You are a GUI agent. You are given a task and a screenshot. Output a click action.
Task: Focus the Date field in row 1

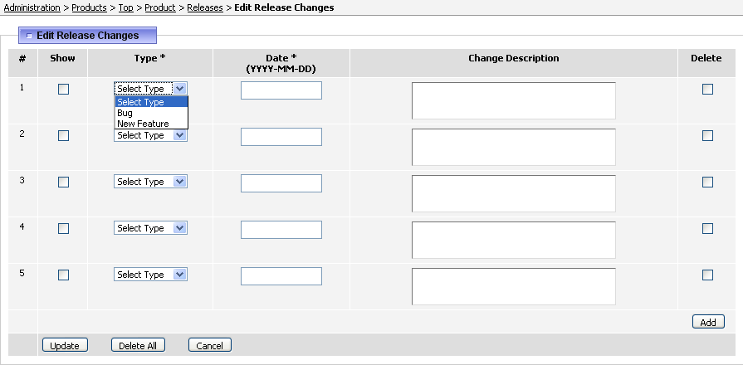[281, 90]
